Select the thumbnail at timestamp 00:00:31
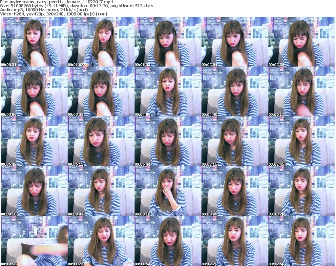The height and width of the screenshot is (266, 336). click(34, 42)
